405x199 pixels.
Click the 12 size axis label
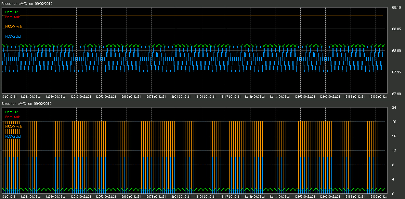394,150
